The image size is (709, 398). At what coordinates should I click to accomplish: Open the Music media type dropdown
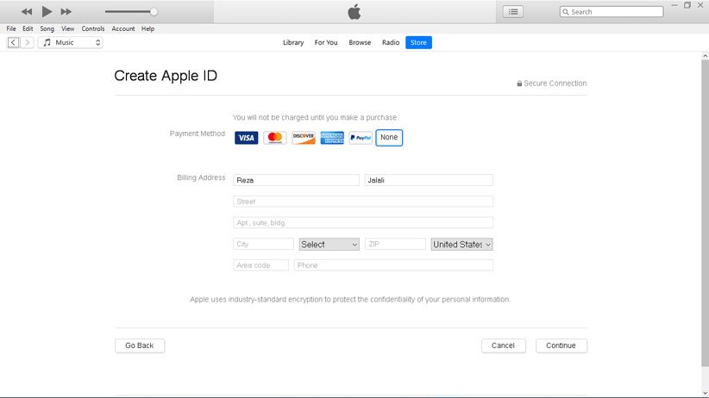(x=71, y=42)
